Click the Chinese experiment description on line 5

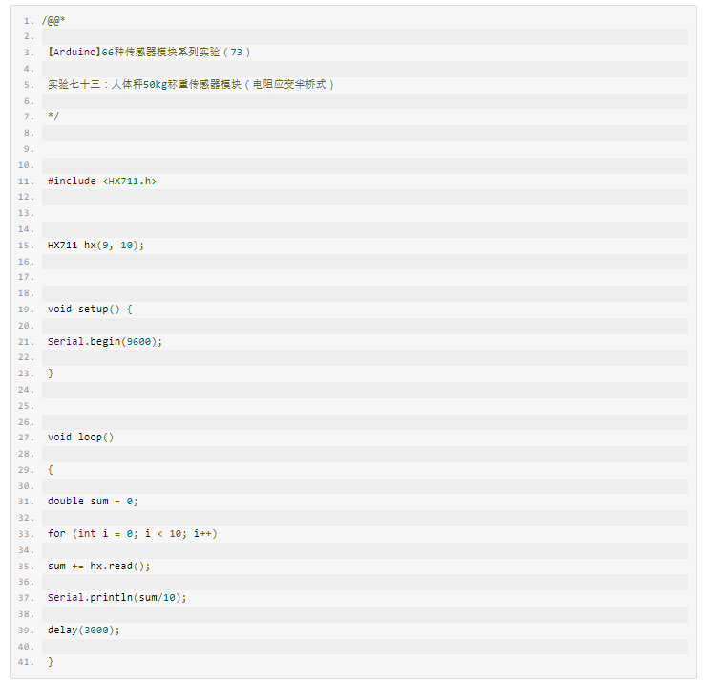click(x=191, y=84)
